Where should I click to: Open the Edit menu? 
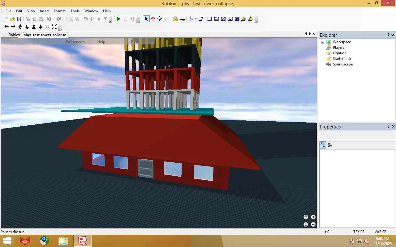19,11
